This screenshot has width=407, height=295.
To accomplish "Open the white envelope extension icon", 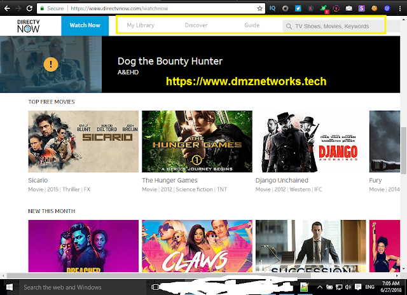I will point(349,8).
